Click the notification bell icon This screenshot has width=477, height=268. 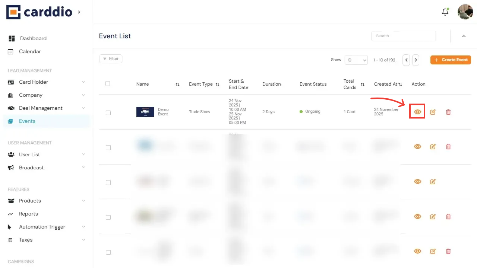(x=445, y=12)
